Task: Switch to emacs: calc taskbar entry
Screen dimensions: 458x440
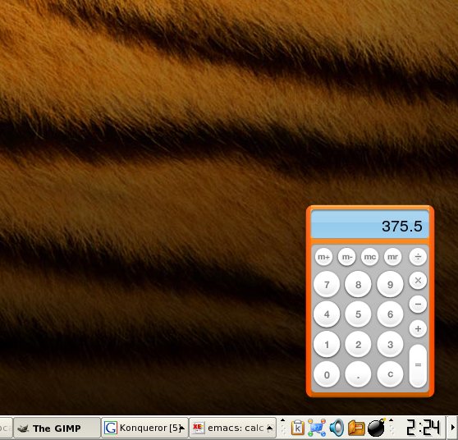Action: (232, 429)
